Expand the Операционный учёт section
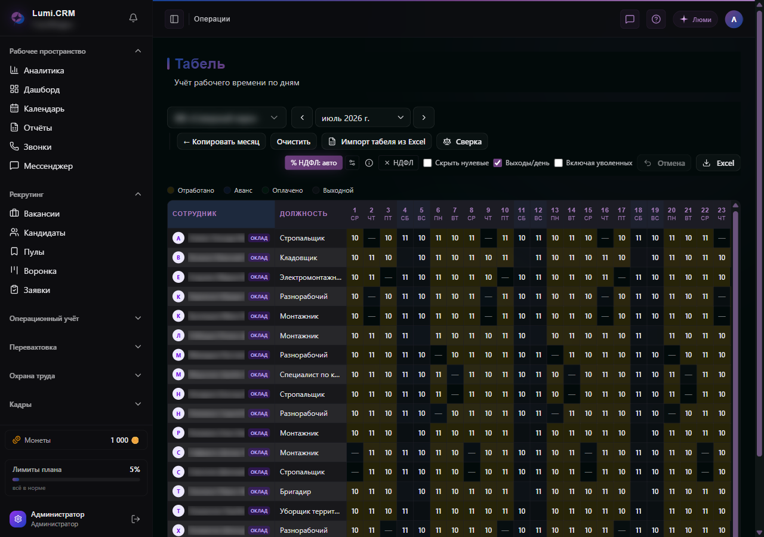764x537 pixels. point(76,319)
